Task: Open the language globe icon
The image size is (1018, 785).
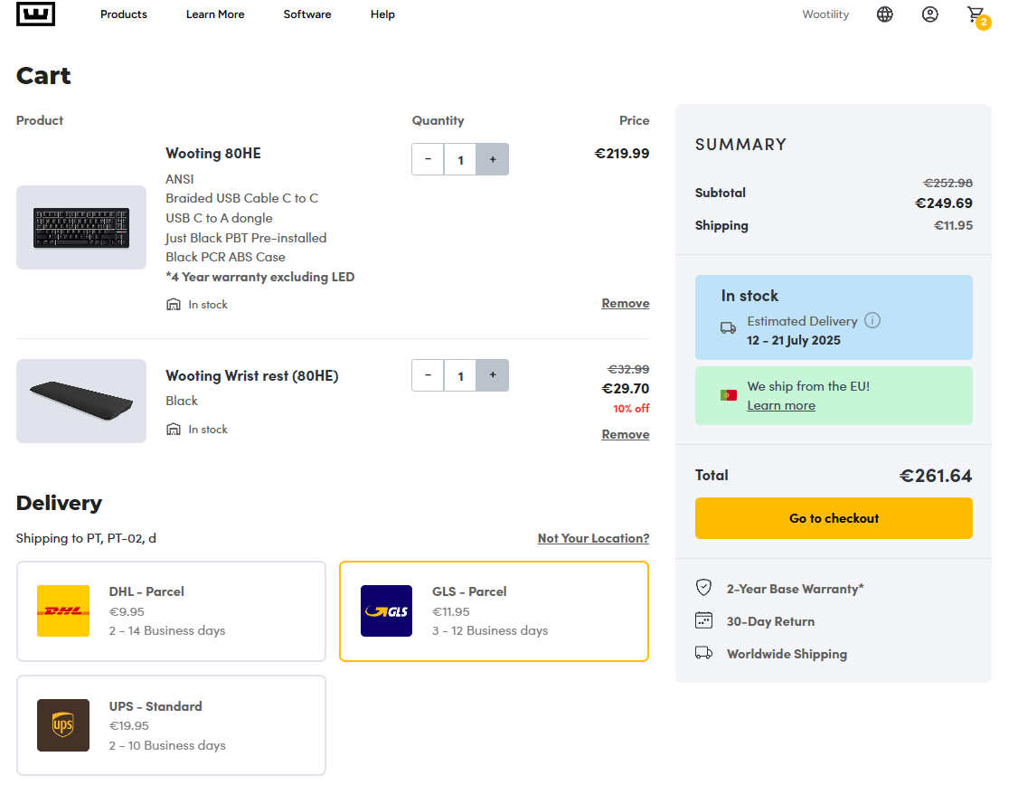Action: coord(884,14)
